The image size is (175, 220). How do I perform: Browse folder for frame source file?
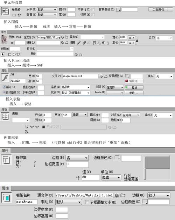pyautogui.click(x=123, y=195)
